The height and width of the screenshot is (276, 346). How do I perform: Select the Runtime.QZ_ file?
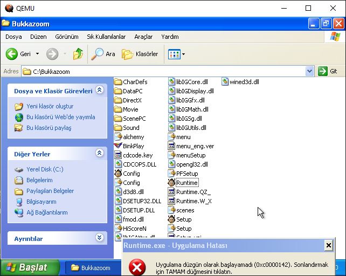189,192
